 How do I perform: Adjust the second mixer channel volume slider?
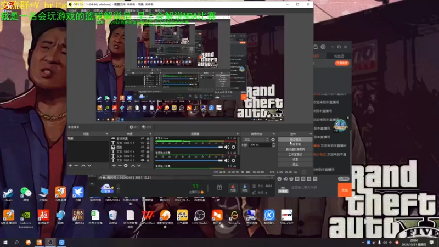tap(189, 160)
